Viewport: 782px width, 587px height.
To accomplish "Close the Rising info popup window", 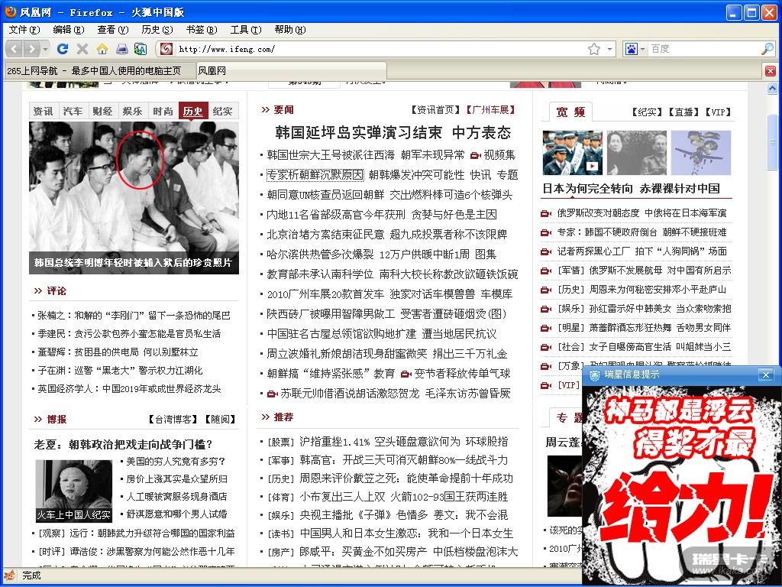I will pyautogui.click(x=765, y=375).
